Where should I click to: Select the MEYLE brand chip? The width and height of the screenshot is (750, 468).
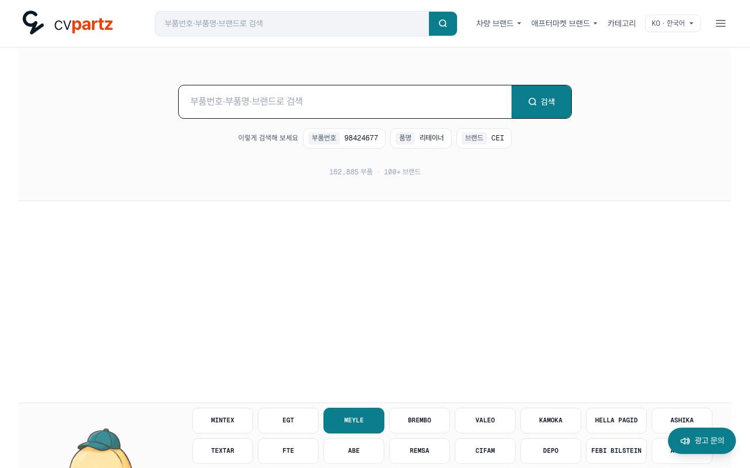coord(354,421)
